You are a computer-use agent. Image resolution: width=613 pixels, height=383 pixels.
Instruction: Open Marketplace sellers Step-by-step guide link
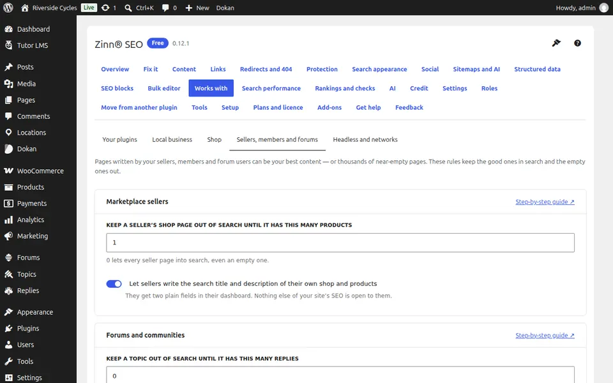tap(545, 202)
